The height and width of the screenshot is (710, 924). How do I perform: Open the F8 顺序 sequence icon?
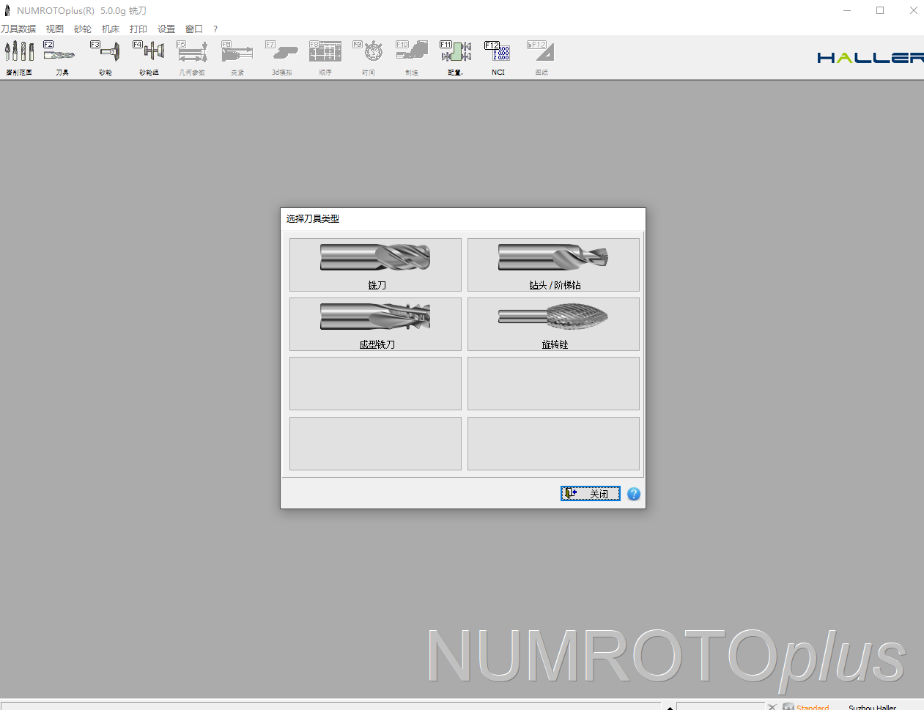[x=325, y=58]
